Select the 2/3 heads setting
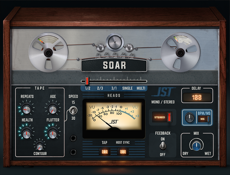 click(x=100, y=88)
